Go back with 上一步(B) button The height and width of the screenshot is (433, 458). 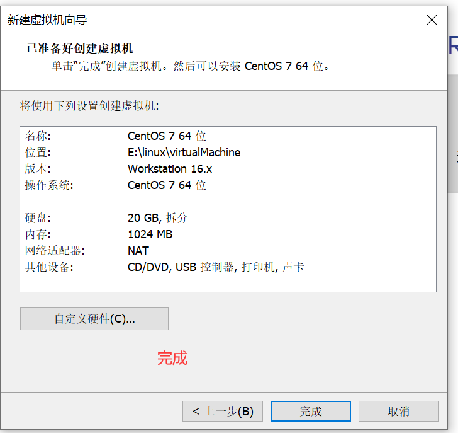pos(223,411)
